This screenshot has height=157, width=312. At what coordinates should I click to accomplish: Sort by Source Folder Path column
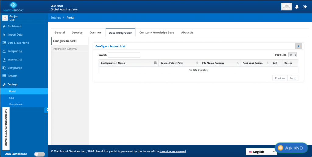click(x=197, y=63)
